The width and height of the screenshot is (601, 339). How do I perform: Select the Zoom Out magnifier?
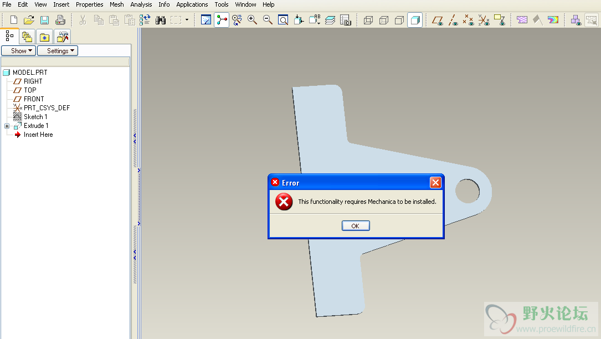[268, 20]
